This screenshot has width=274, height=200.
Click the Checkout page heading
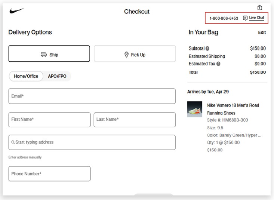point(137,12)
